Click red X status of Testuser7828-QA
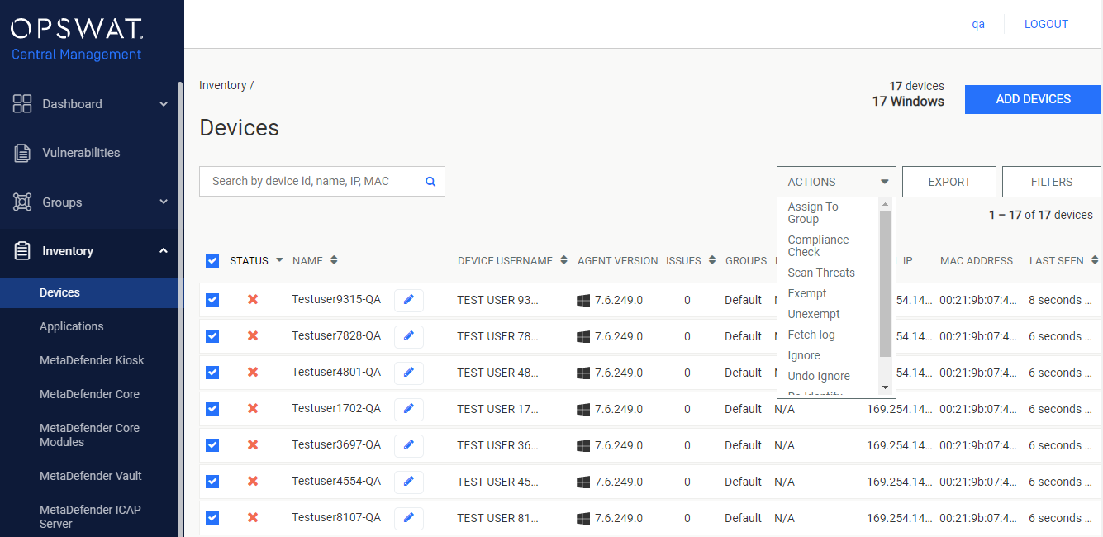The width and height of the screenshot is (1103, 537). tap(253, 336)
